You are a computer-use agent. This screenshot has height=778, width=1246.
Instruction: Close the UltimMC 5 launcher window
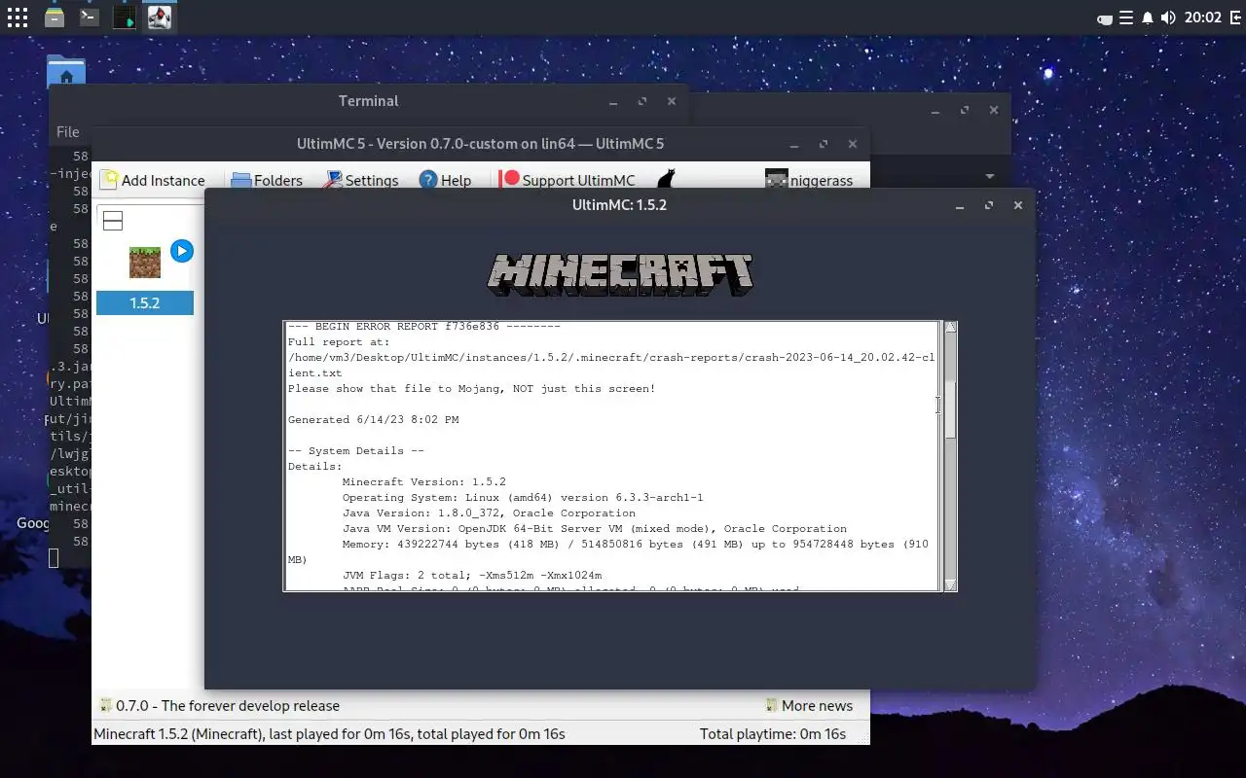[853, 144]
